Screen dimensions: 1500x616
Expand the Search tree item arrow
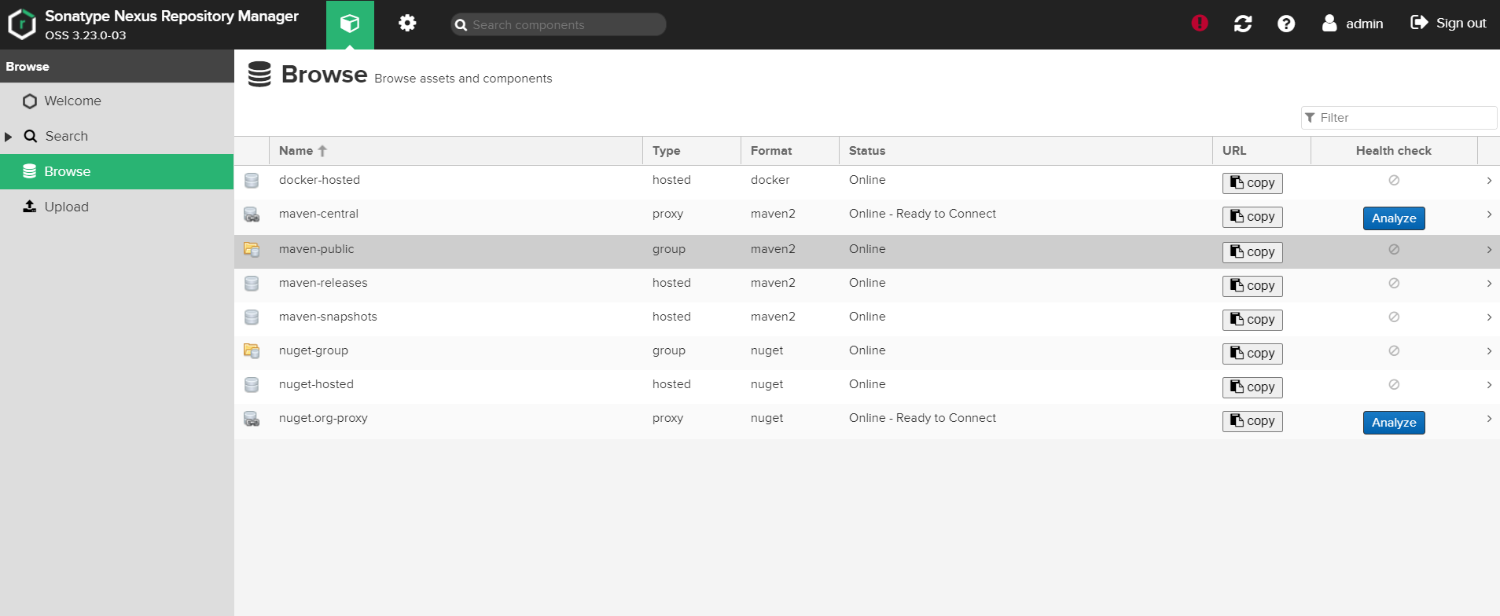click(x=9, y=137)
